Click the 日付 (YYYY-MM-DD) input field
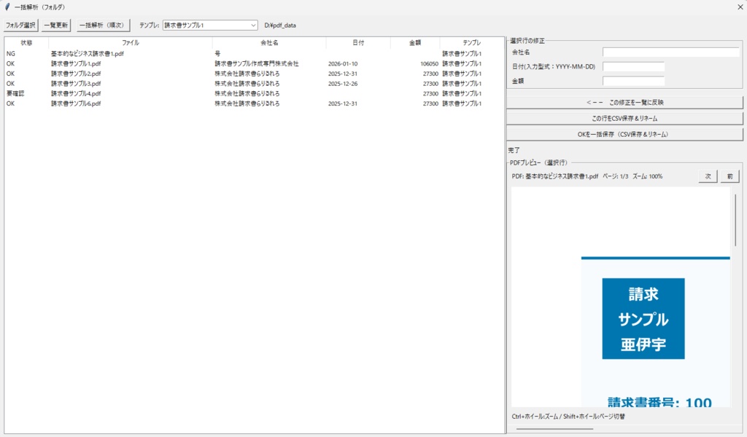Image resolution: width=747 pixels, height=437 pixels. coord(632,67)
